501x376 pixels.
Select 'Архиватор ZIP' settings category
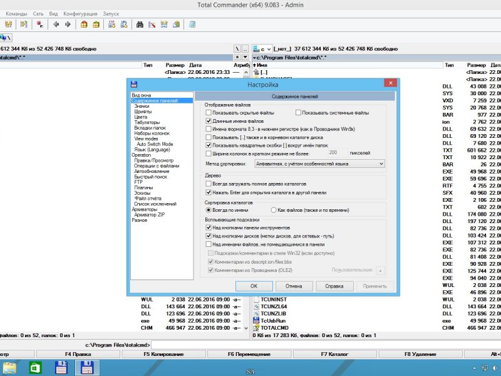[149, 214]
